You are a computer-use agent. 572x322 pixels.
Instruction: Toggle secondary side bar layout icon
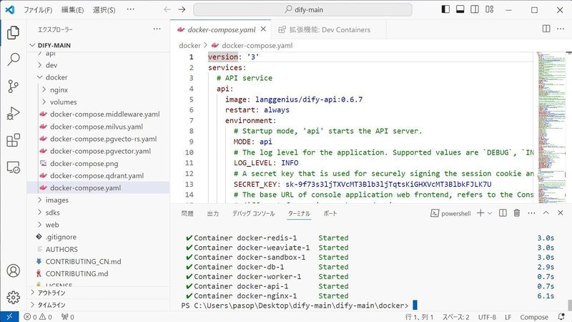475,9
